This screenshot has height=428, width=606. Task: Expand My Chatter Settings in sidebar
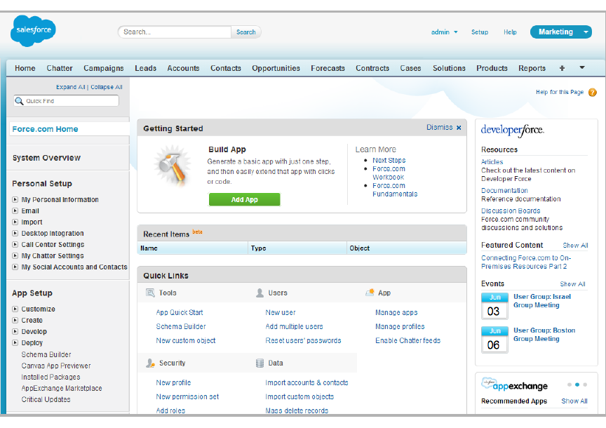pyautogui.click(x=15, y=255)
